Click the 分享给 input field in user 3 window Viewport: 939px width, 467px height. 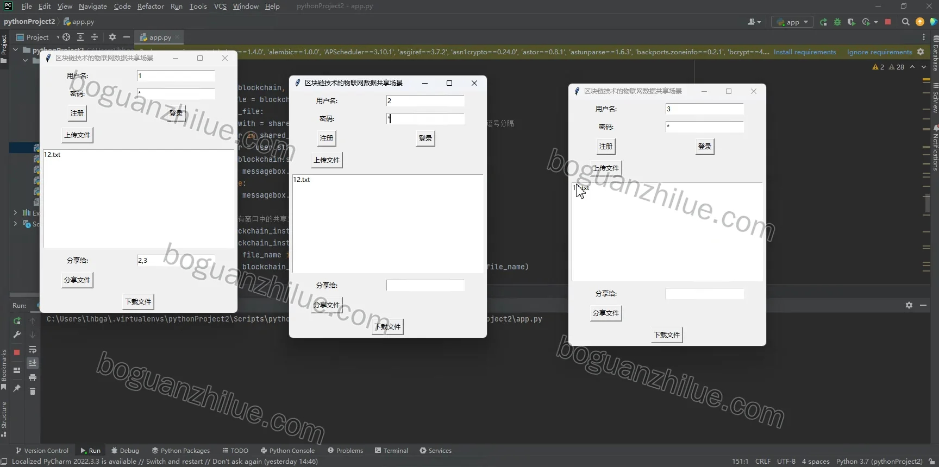704,293
